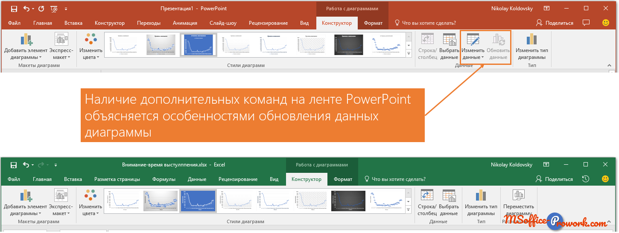
Task: Switch to Вставка tab in Excel
Action: coord(73,179)
